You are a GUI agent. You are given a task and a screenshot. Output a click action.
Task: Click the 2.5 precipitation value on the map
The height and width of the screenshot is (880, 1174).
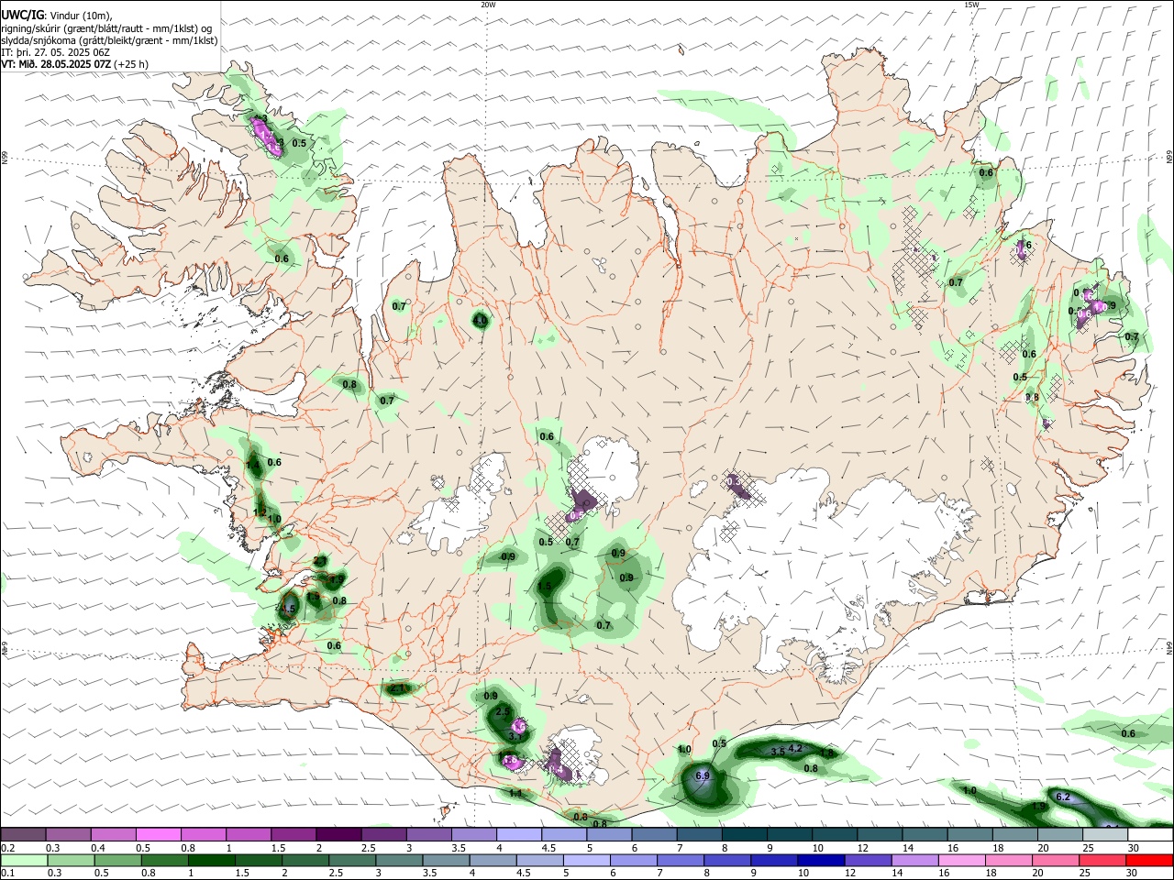point(503,711)
